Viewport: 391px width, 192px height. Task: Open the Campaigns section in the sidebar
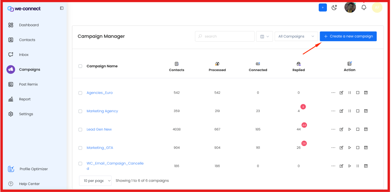coord(30,69)
